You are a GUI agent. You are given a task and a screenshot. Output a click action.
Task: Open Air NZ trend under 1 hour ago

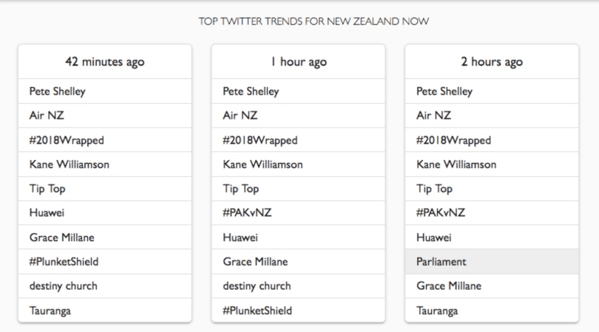click(x=240, y=116)
